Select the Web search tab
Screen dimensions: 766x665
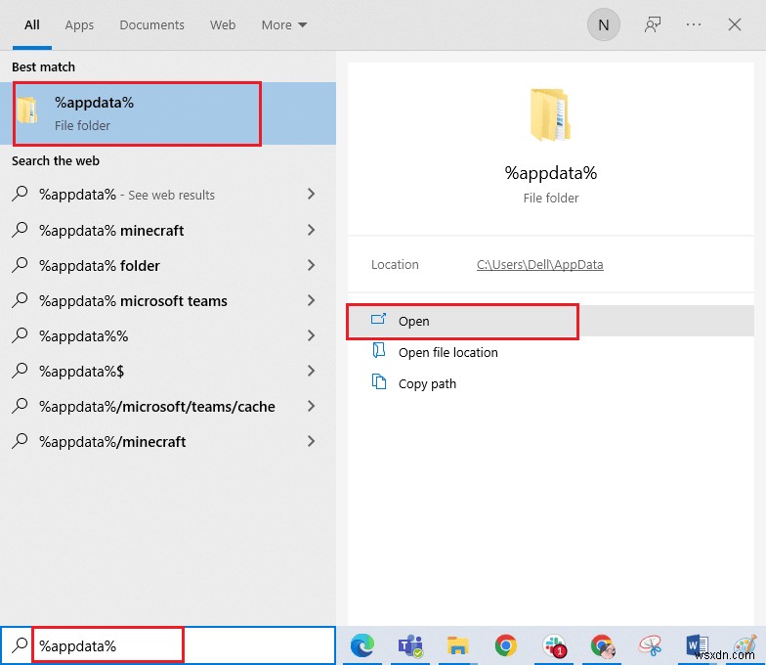223,25
